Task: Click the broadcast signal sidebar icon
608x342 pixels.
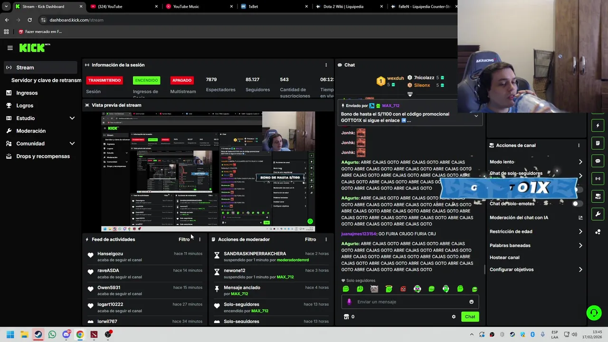Action: click(x=598, y=179)
